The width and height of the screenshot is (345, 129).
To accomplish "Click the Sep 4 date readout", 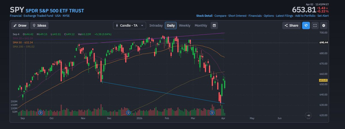I will (16, 34).
